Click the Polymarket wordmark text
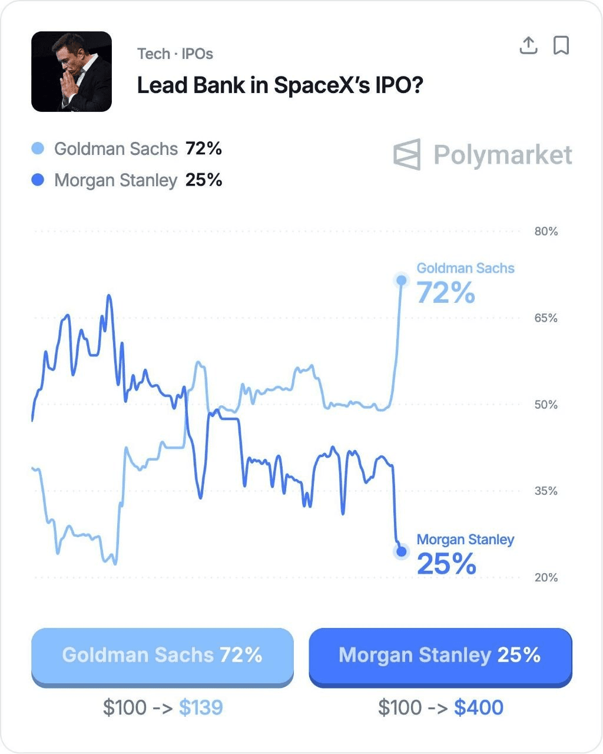The height and width of the screenshot is (754, 603). 502,155
